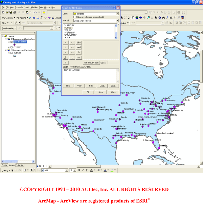Viewport: 203px width, 205px height.
Task: Click the RAS flow arrows icon
Action: pos(38,18)
